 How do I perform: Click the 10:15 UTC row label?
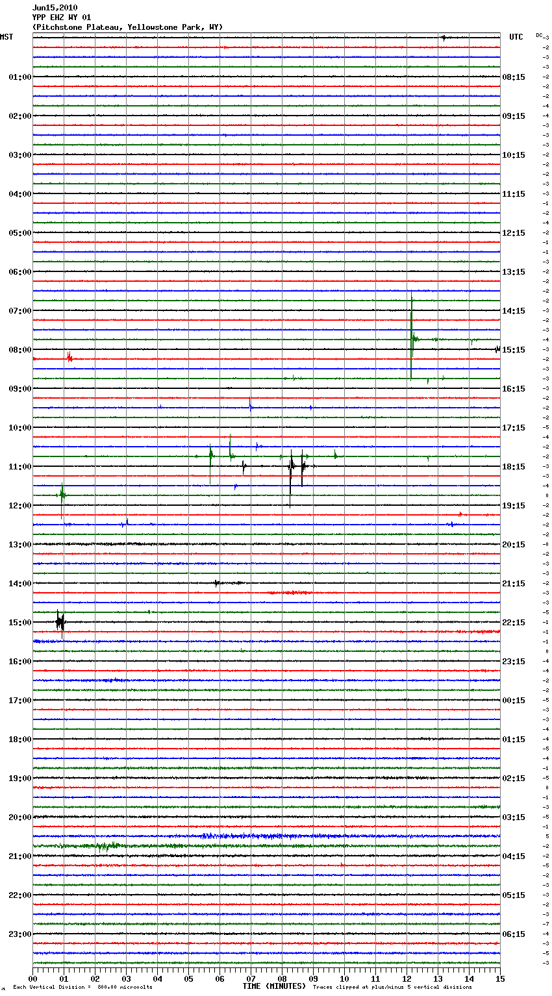tap(514, 155)
